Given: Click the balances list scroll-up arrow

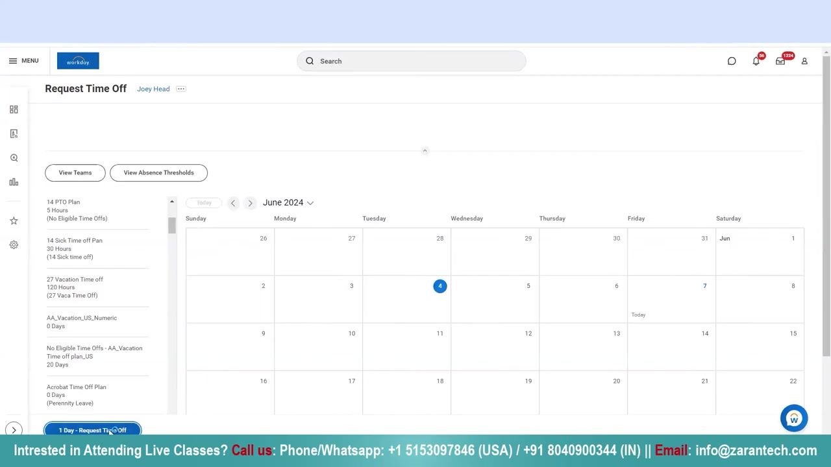Looking at the screenshot, I should point(172,202).
